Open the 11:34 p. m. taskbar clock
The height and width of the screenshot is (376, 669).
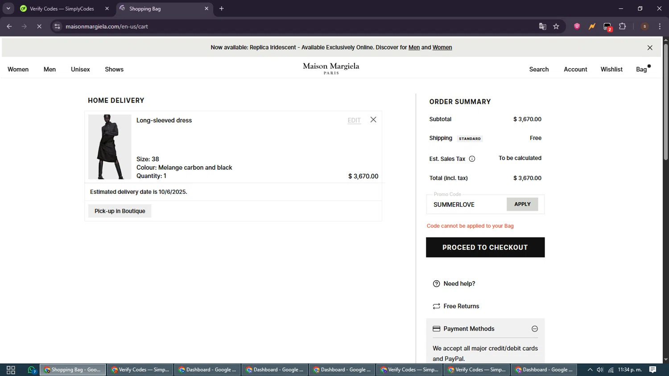coord(630,370)
